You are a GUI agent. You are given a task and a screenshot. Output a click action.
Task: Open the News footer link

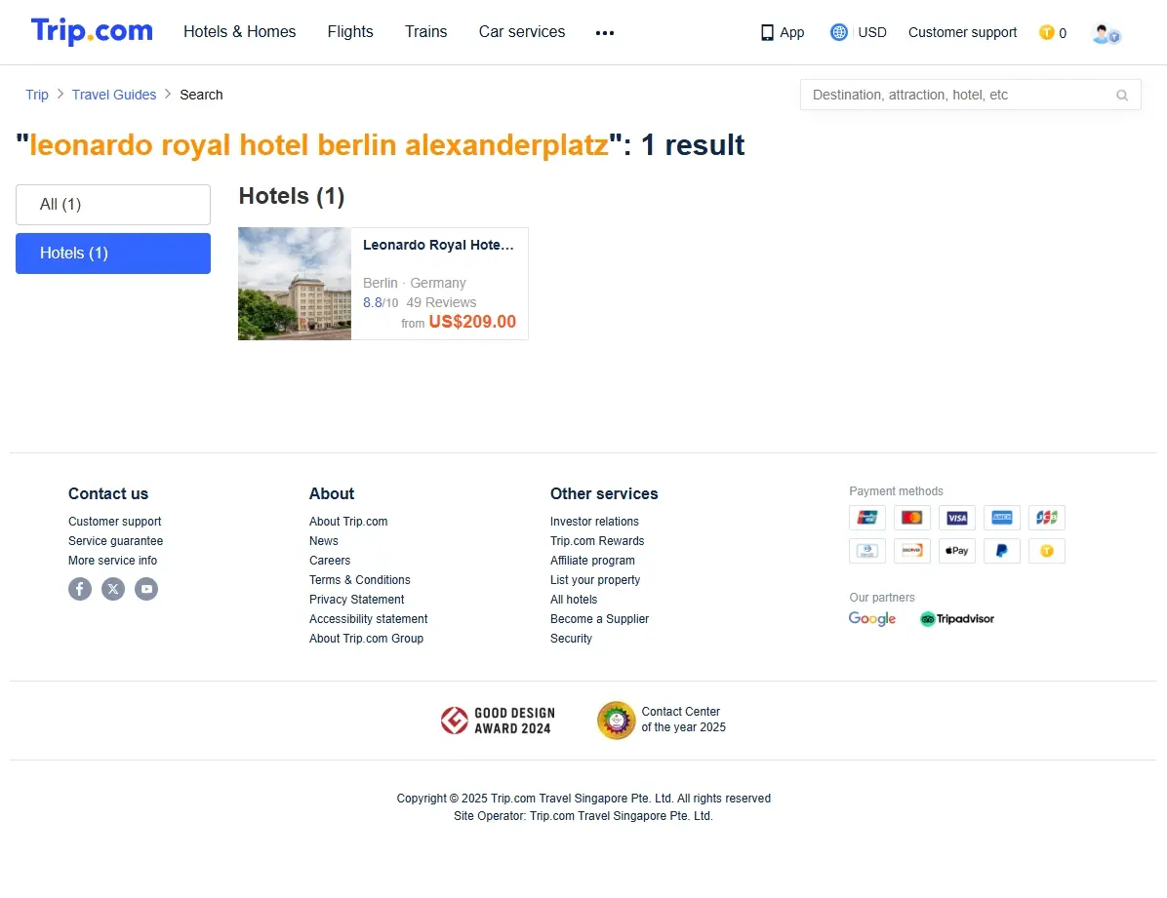[324, 541]
